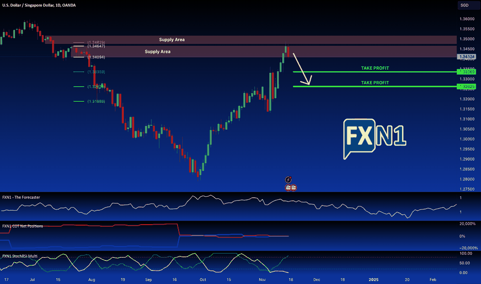The height and width of the screenshot is (284, 481).
Task: Select the FXN1 StochRSI Multi indicator label
Action: (20, 256)
